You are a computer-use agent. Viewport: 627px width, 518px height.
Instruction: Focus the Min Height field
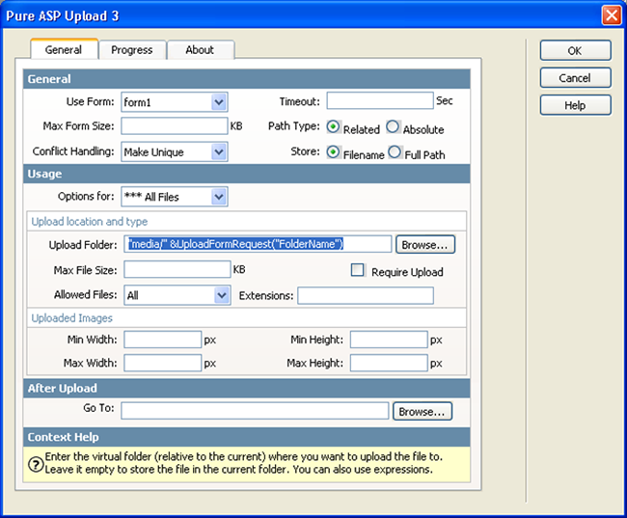[389, 340]
